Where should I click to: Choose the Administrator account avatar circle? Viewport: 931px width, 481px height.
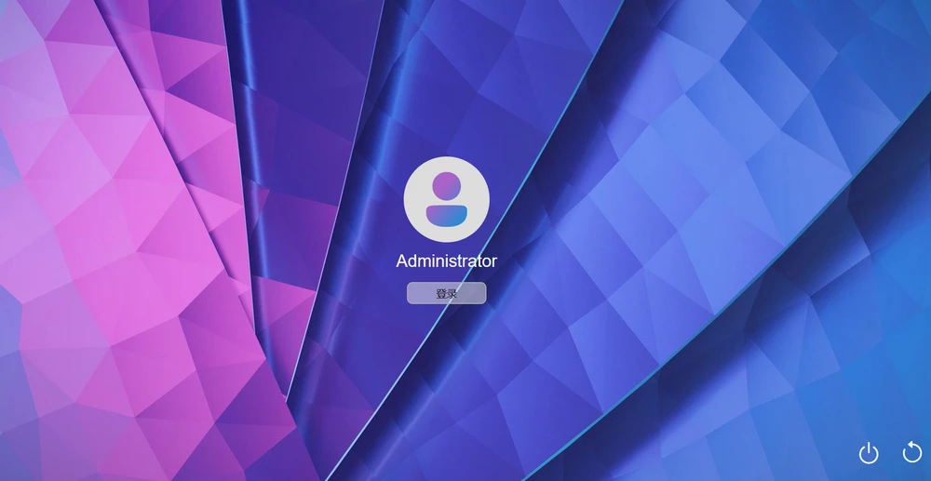tap(446, 199)
